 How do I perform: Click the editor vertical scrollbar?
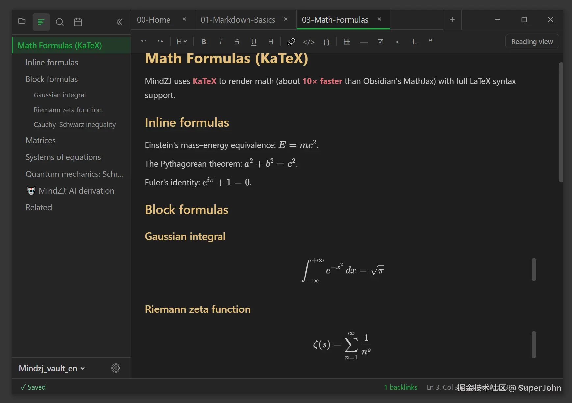pyautogui.click(x=561, y=122)
